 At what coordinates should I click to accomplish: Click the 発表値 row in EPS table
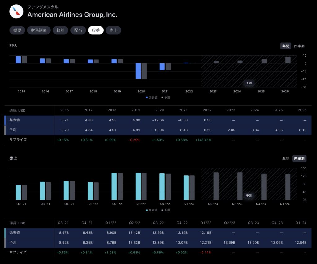point(158,120)
